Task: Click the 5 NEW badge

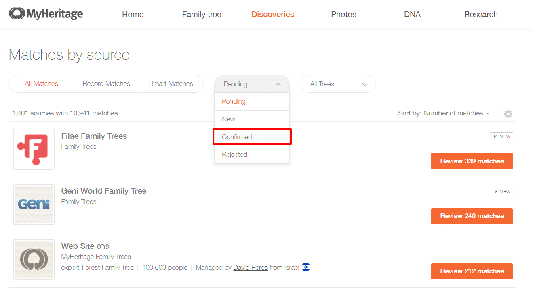Action: (x=503, y=192)
